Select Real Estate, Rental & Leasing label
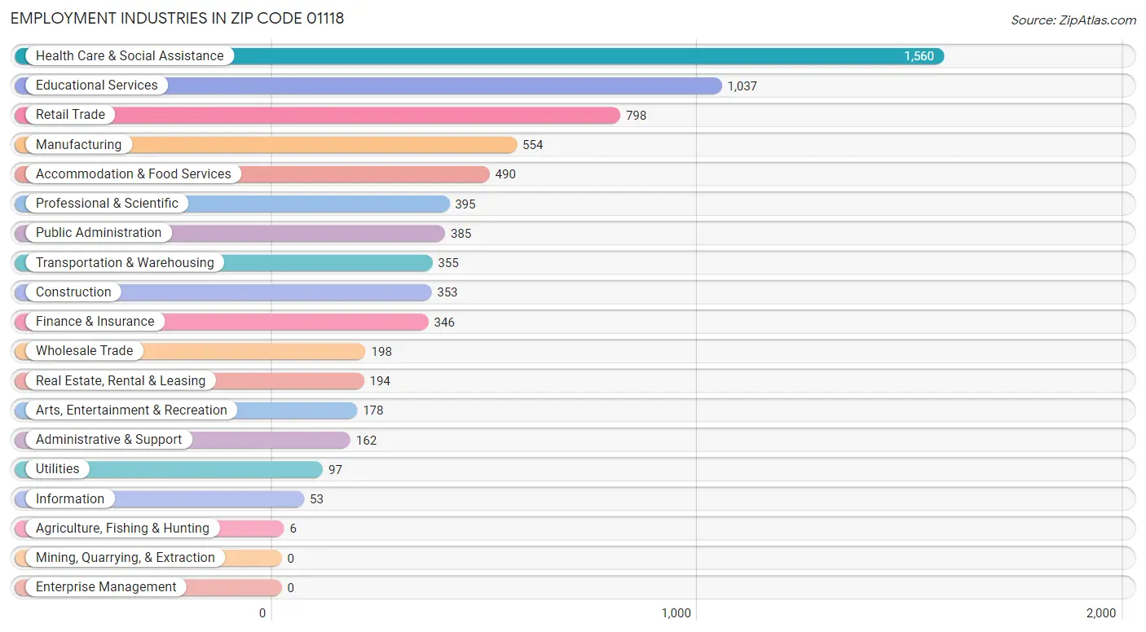Image resolution: width=1146 pixels, height=632 pixels. pos(121,380)
